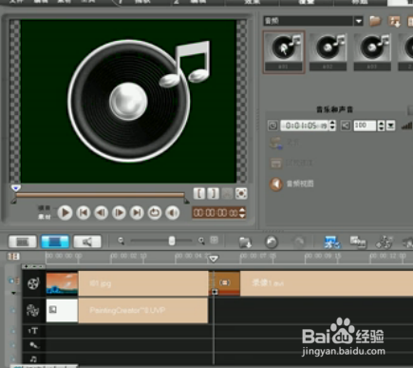Click add/remove chapter point control above tracks
Image resolution: width=413 pixels, height=368 pixels.
point(33,266)
